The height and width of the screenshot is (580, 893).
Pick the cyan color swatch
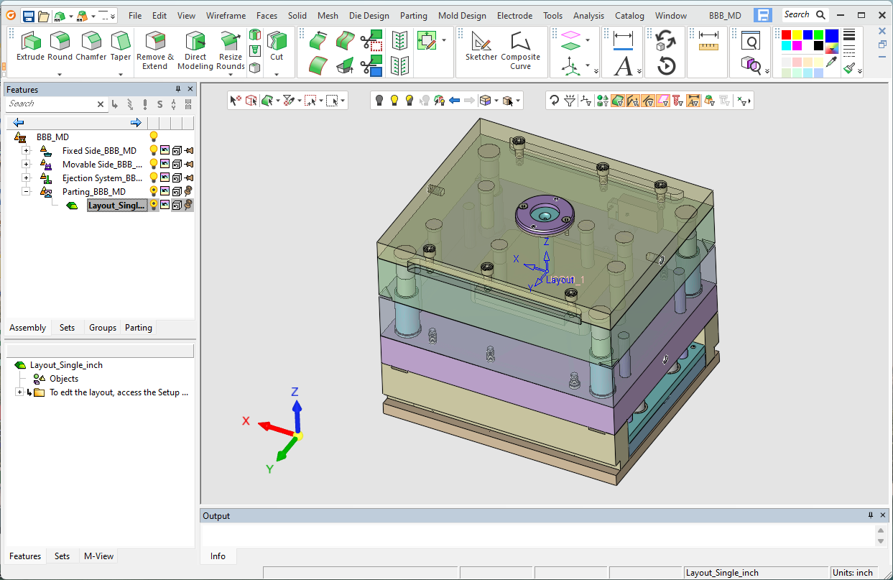[x=786, y=46]
